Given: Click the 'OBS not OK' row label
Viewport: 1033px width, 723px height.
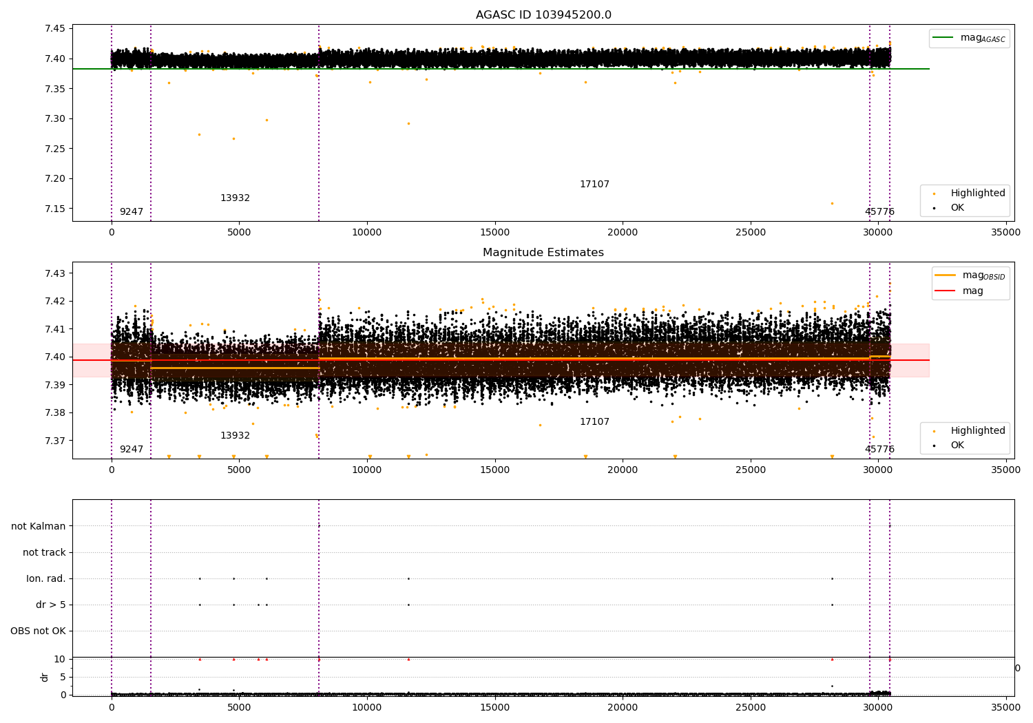Looking at the screenshot, I should pyautogui.click(x=38, y=631).
